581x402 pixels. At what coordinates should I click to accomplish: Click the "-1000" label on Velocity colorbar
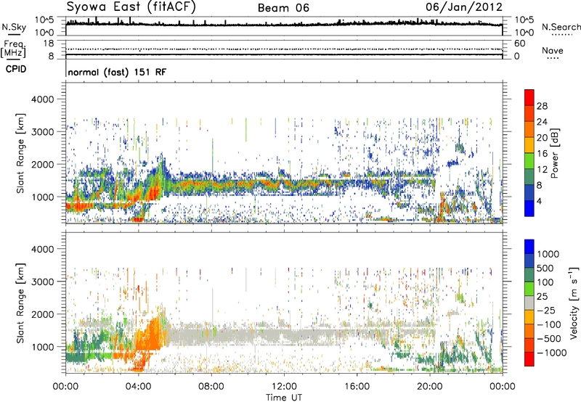click(x=551, y=353)
